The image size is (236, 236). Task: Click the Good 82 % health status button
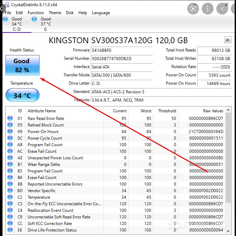pyautogui.click(x=22, y=65)
